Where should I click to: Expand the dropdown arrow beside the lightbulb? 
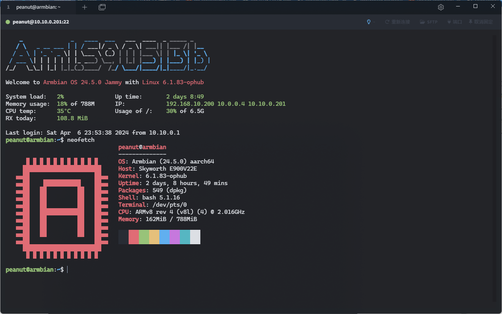click(x=374, y=22)
